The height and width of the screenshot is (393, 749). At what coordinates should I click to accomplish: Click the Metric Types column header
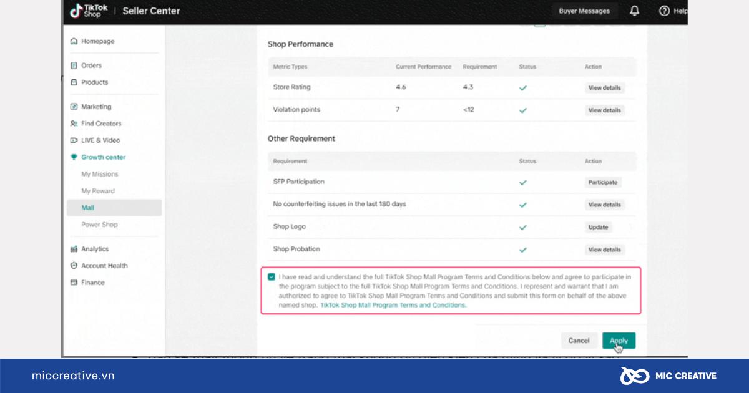coord(290,67)
